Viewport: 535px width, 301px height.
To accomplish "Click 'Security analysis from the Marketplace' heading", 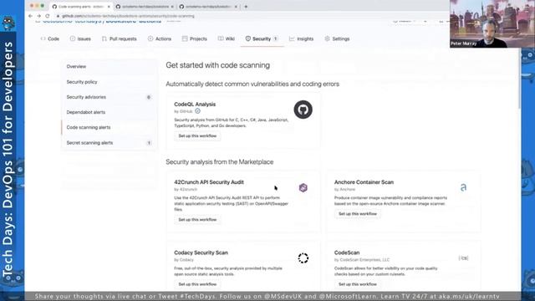I will coord(219,161).
